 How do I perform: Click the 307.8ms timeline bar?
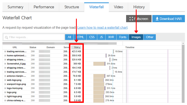coord(99,76)
